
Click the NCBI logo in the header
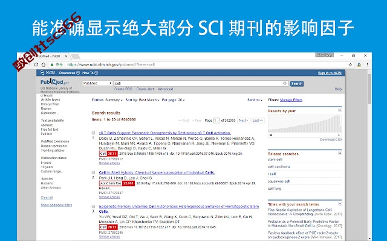pos(47,73)
